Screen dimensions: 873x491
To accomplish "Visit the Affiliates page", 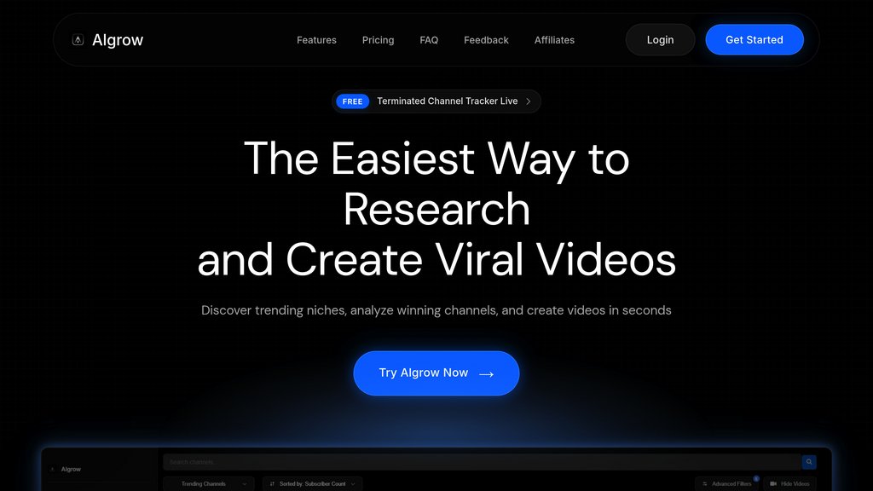I will coord(554,40).
